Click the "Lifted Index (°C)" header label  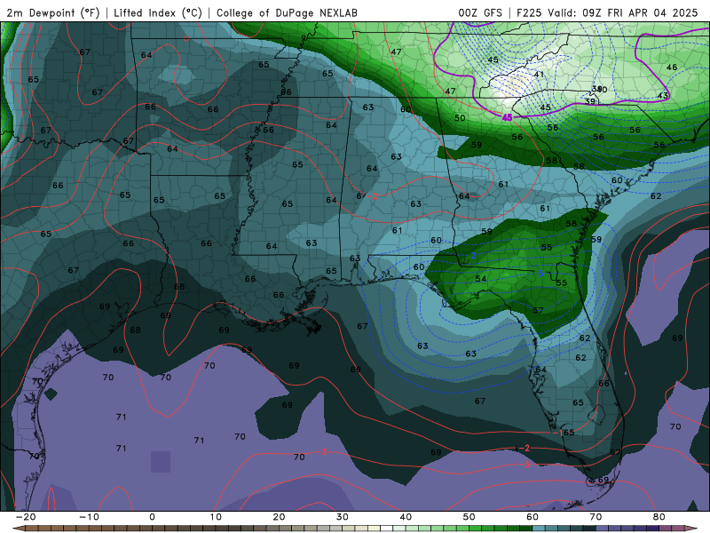pos(158,12)
